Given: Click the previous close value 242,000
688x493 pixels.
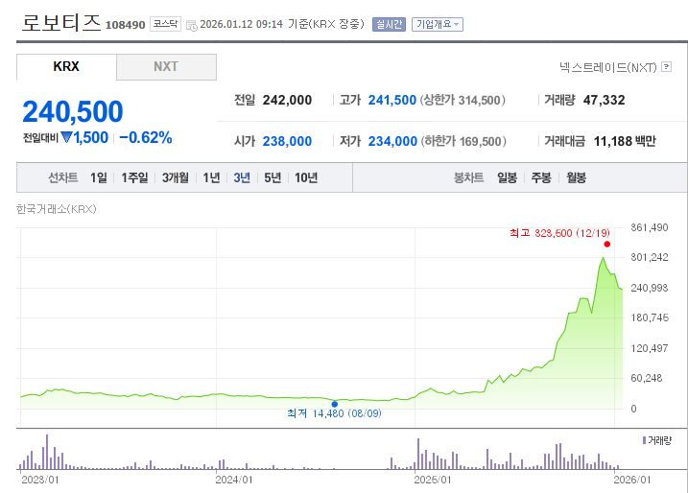Looking at the screenshot, I should pos(287,100).
